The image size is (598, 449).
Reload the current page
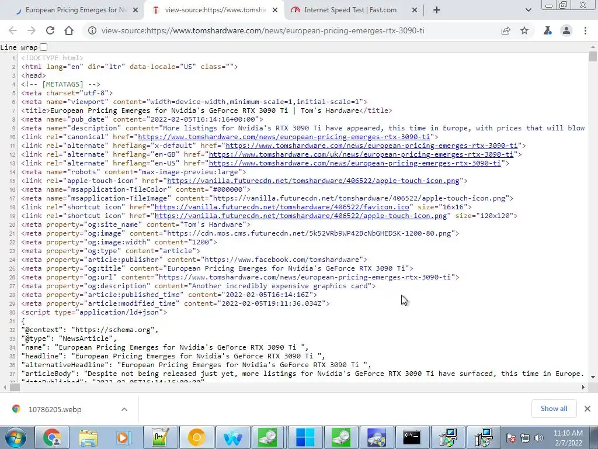point(50,30)
